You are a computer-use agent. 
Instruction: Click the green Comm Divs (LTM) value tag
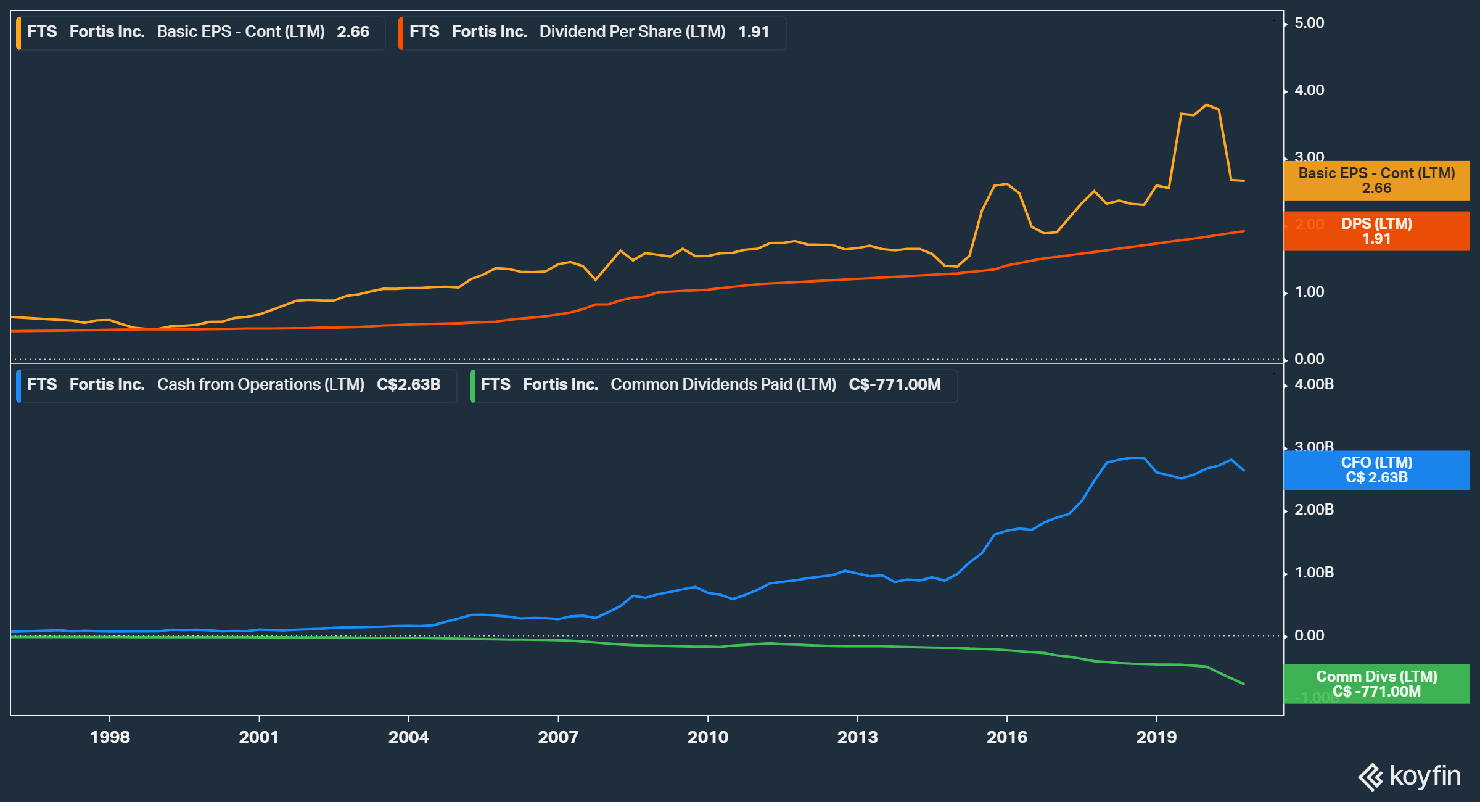click(1376, 684)
